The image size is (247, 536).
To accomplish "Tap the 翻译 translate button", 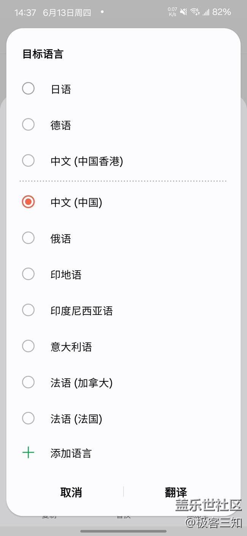I will [176, 492].
